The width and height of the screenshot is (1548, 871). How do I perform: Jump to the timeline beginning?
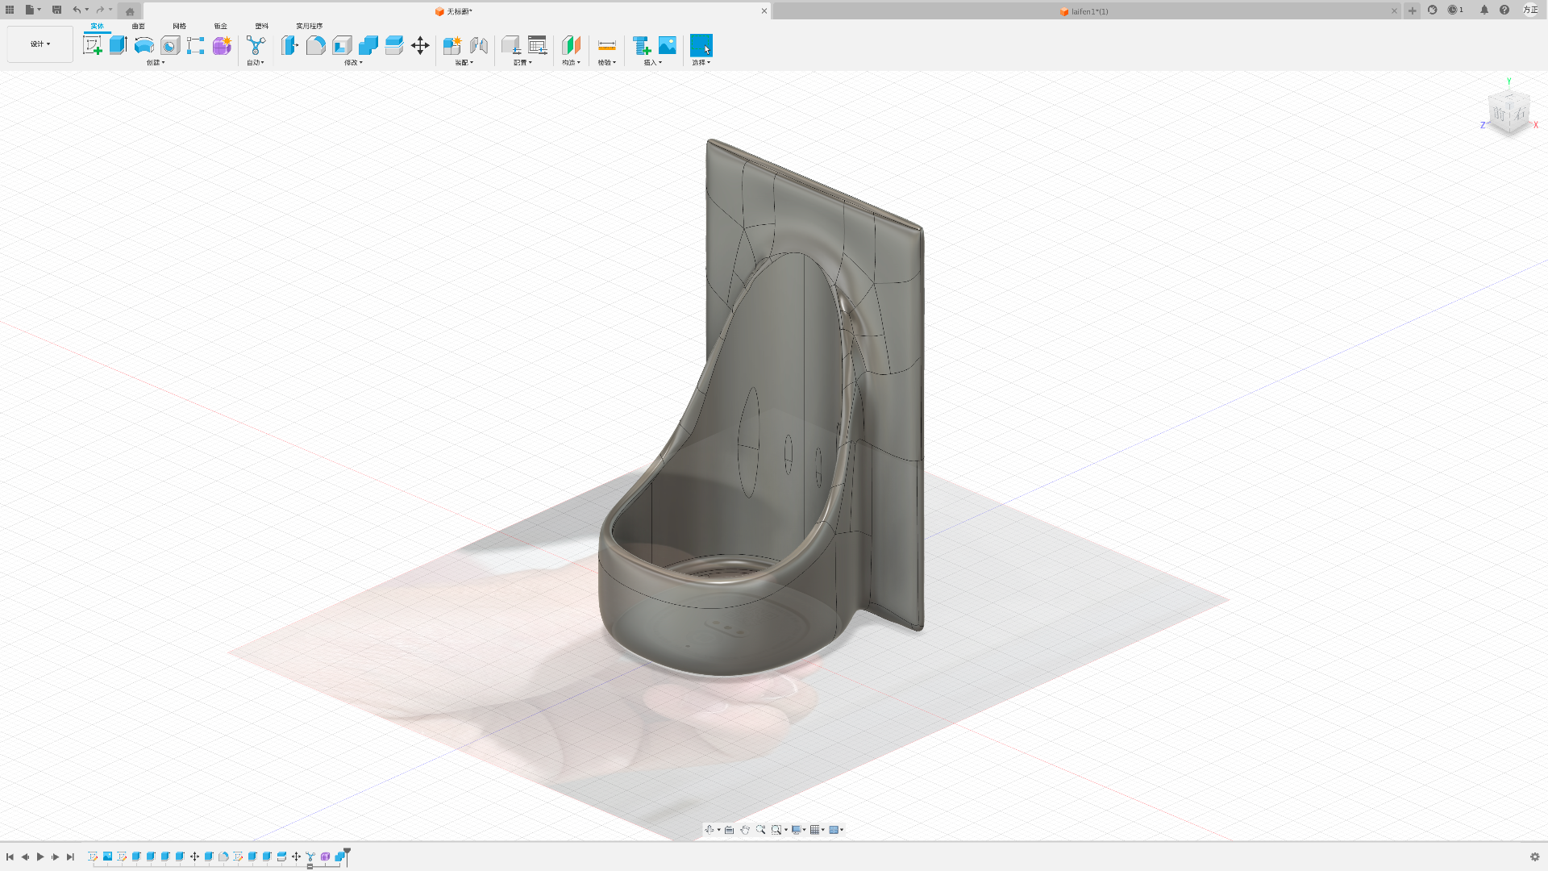coord(10,856)
